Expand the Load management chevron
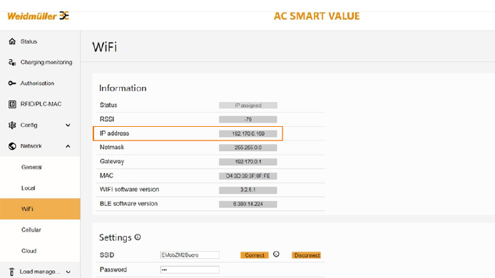The width and height of the screenshot is (495, 278). (x=68, y=272)
